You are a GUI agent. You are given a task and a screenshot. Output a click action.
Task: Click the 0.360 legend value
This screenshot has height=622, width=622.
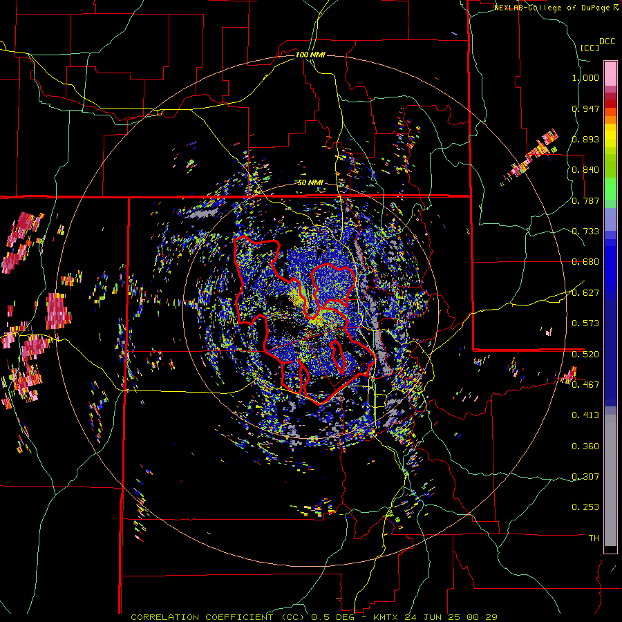point(585,446)
